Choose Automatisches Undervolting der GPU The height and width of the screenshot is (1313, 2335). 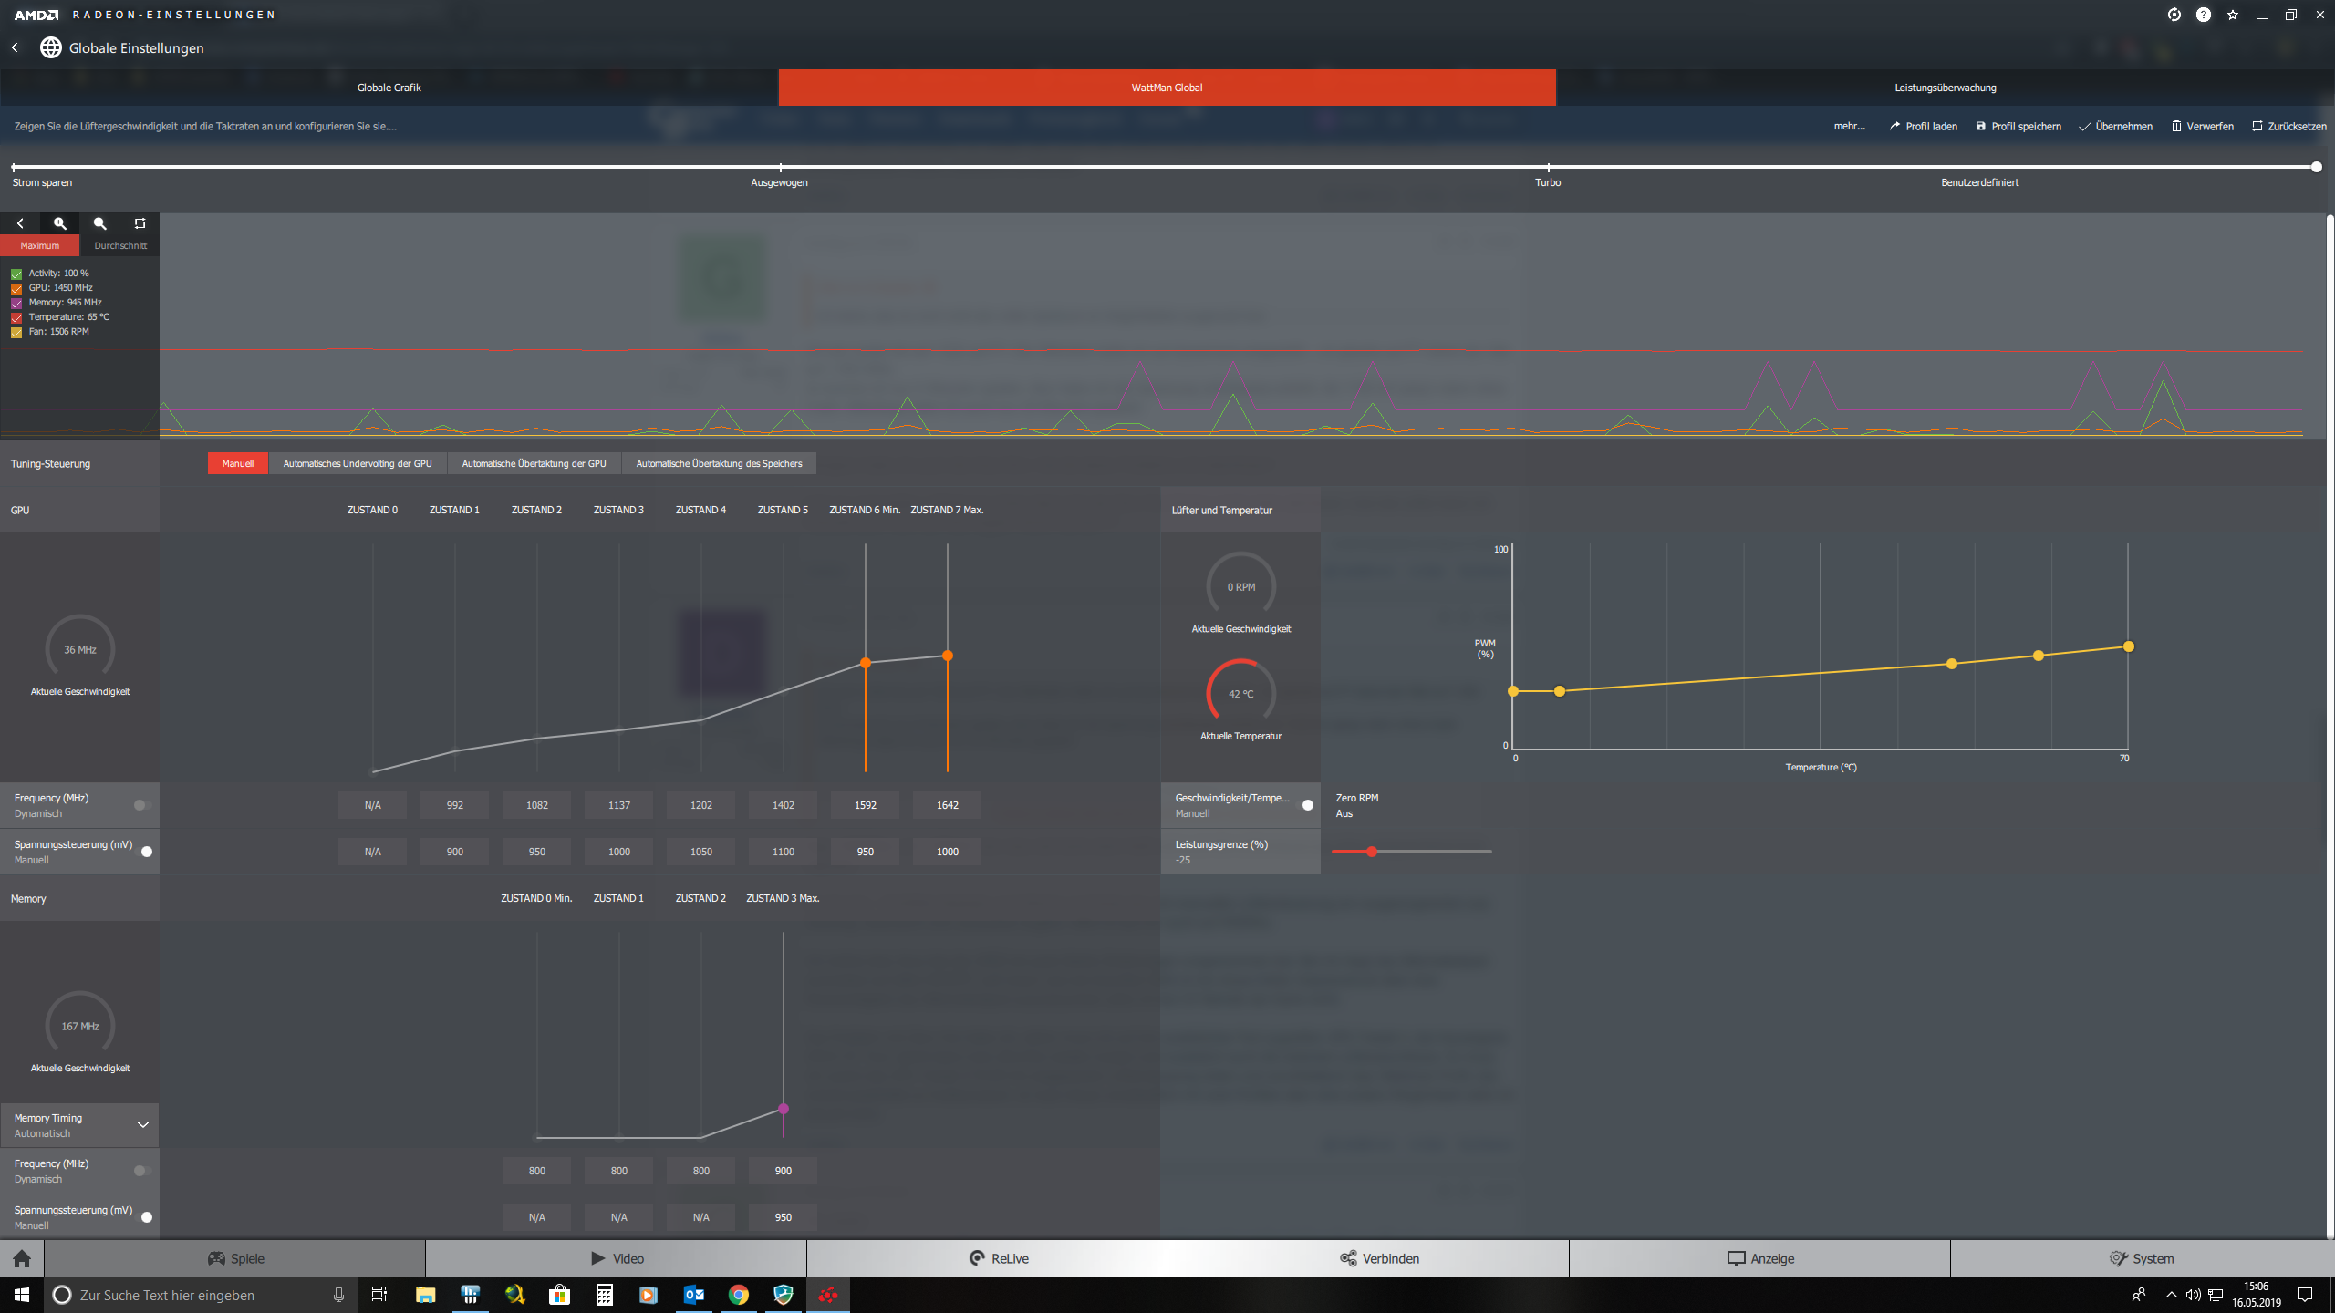pyautogui.click(x=358, y=463)
